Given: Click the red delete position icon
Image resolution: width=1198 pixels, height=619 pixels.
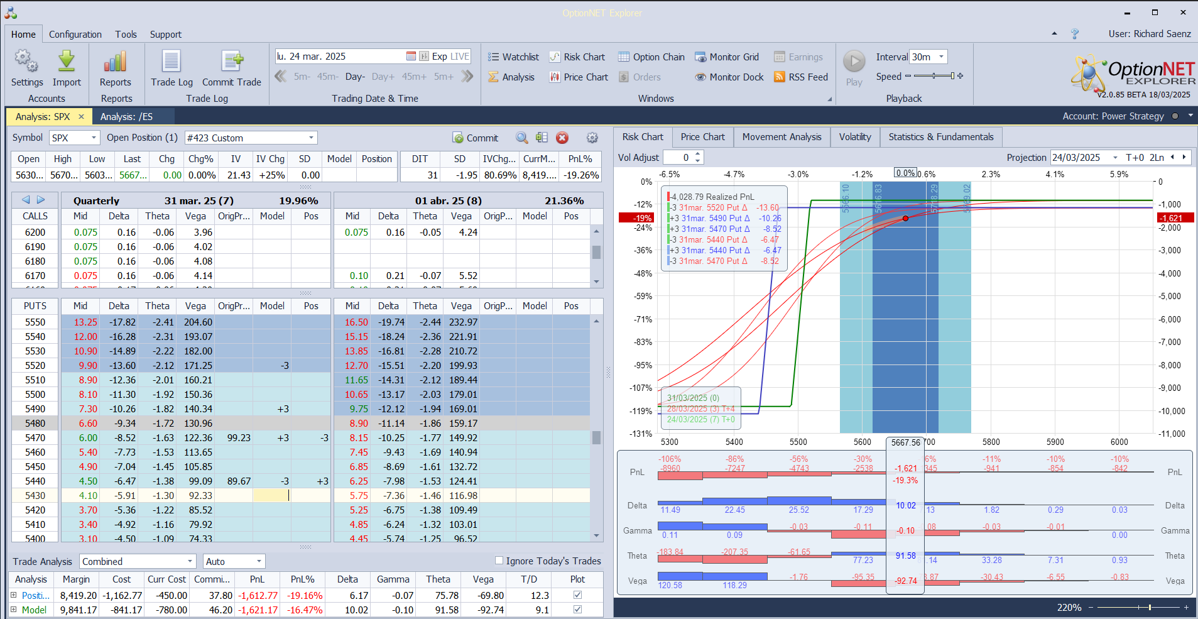Looking at the screenshot, I should pyautogui.click(x=562, y=138).
